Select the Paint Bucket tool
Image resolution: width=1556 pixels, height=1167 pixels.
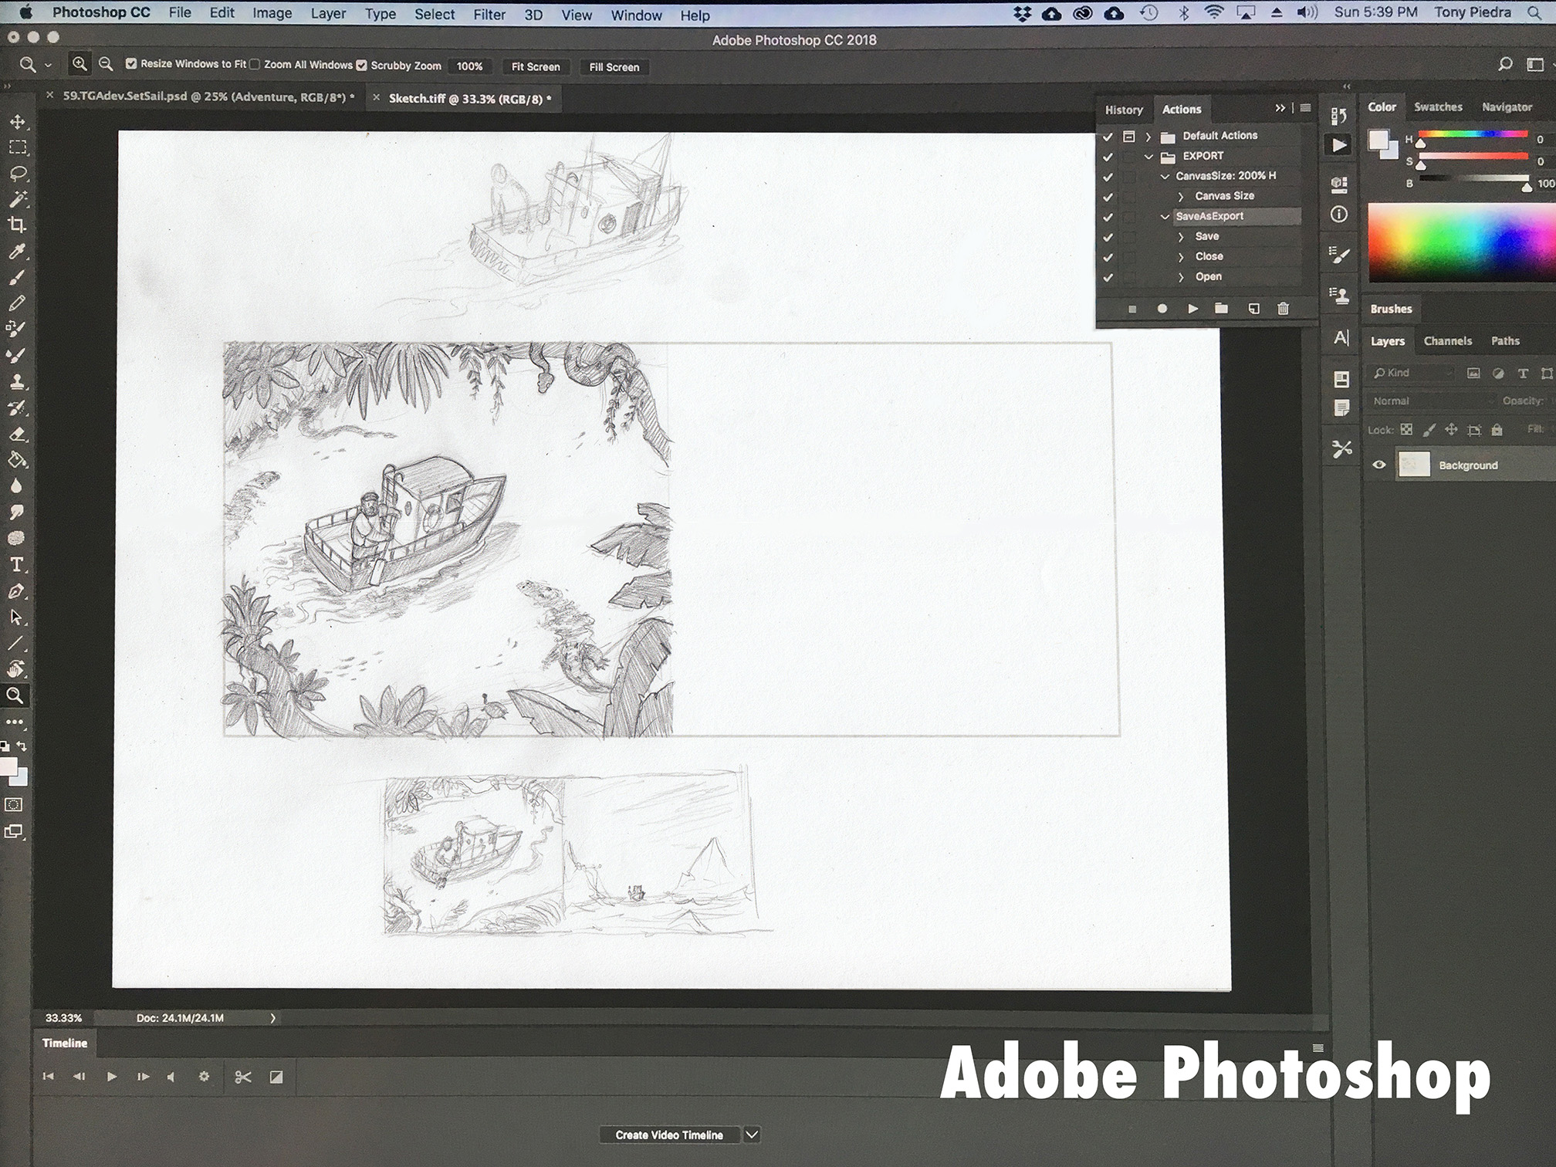pos(17,460)
